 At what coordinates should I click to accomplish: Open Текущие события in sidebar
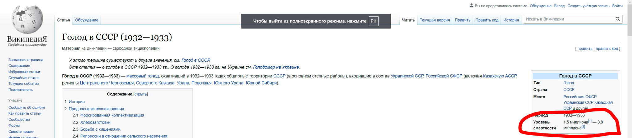23,84
